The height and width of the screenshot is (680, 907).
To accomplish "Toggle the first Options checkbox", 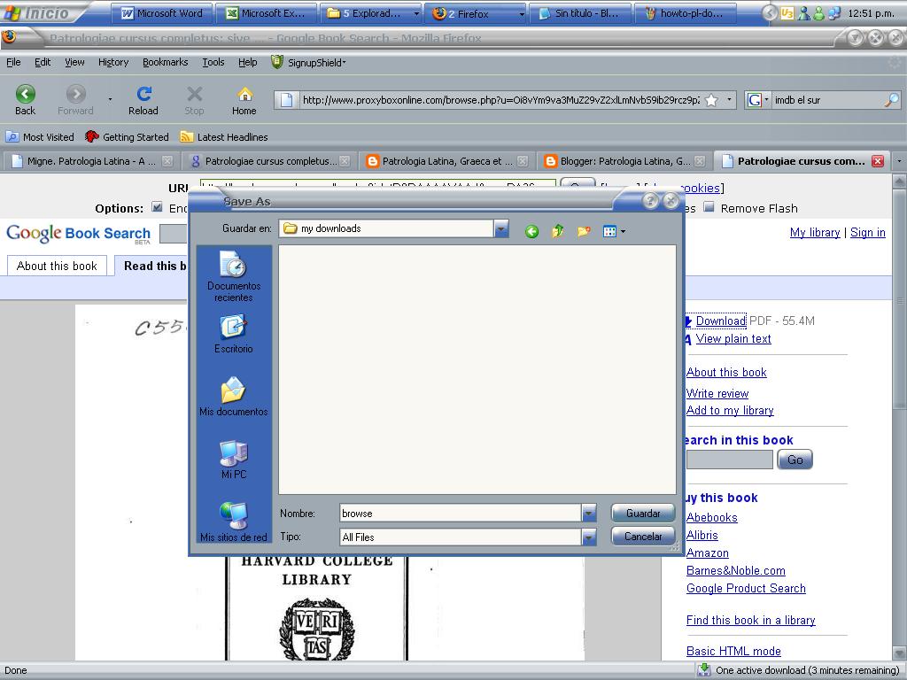I will point(157,207).
